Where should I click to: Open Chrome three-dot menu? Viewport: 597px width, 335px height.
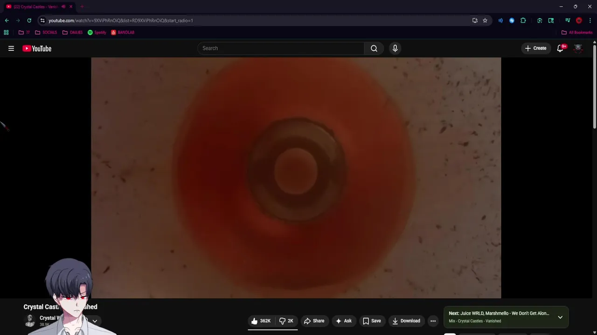tap(590, 20)
